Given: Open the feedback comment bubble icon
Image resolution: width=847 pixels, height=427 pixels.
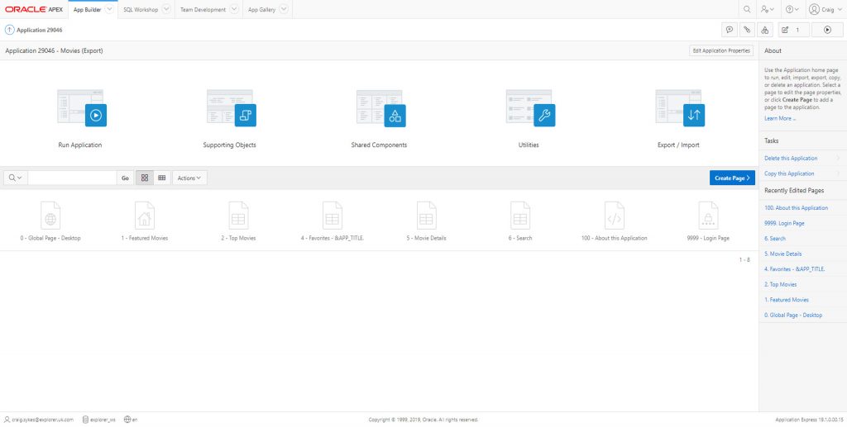Looking at the screenshot, I should 730,30.
